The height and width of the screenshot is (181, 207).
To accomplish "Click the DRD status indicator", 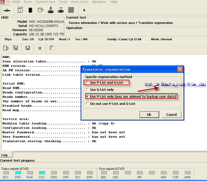I will tap(18, 173).
